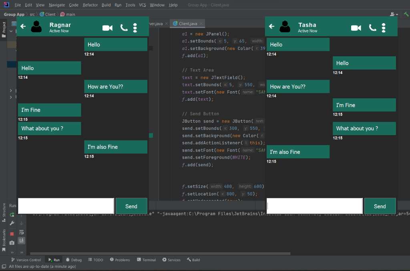
Task: Start a video call in Ragnar chat
Action: pos(107,28)
